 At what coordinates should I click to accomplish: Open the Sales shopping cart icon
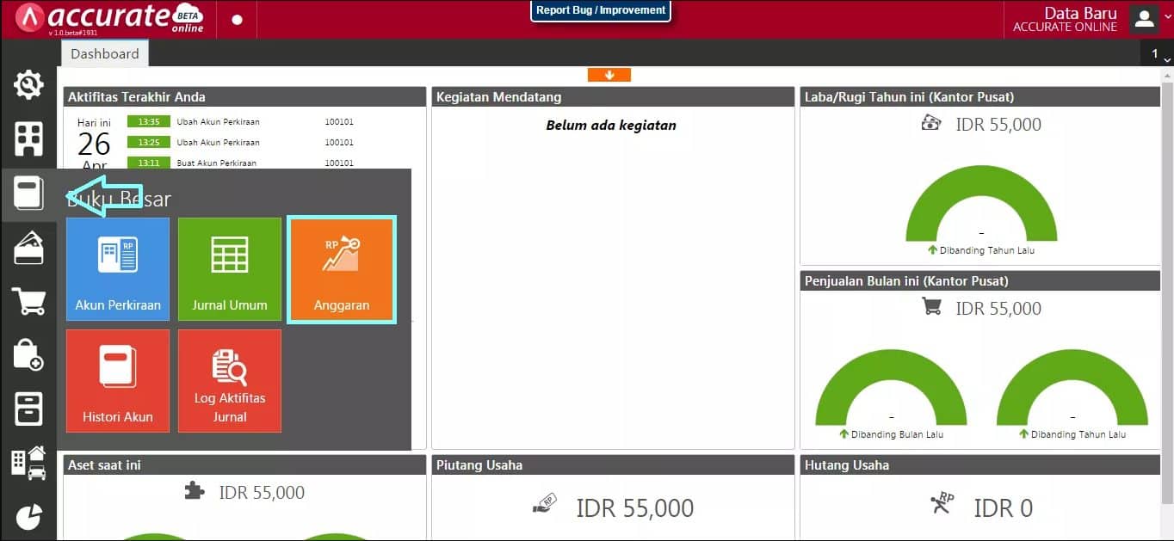click(28, 301)
